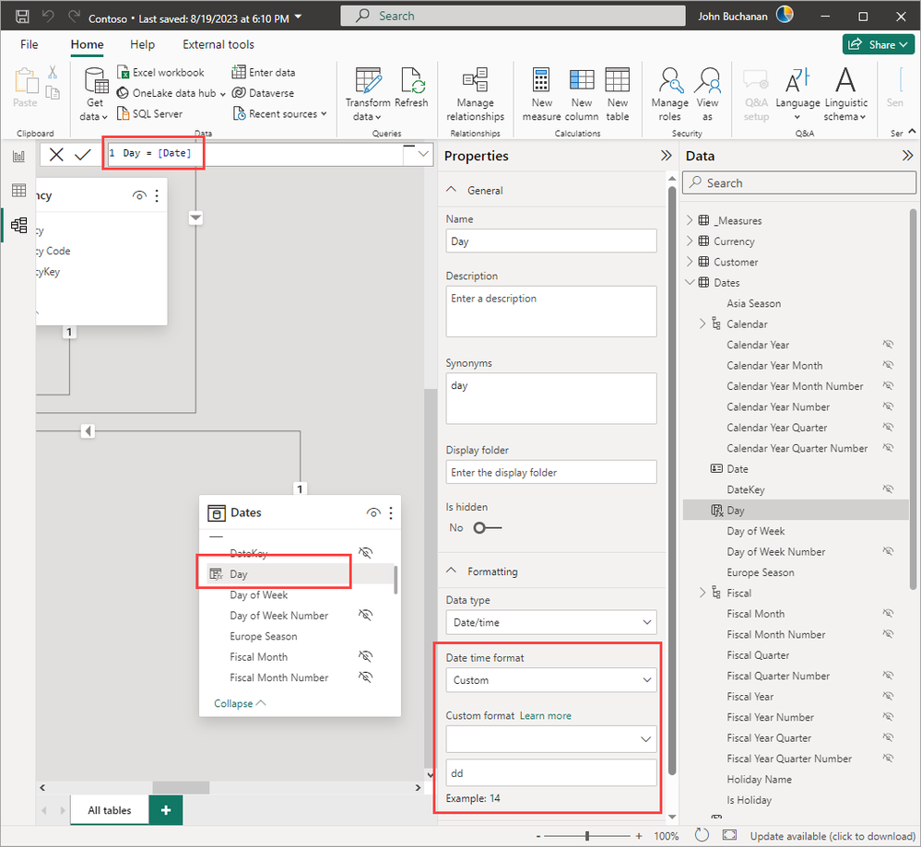Click the Learn more link
The image size is (921, 847).
click(x=545, y=715)
